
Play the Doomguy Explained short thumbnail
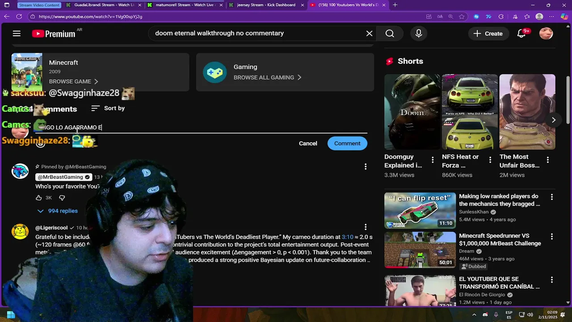point(412,112)
